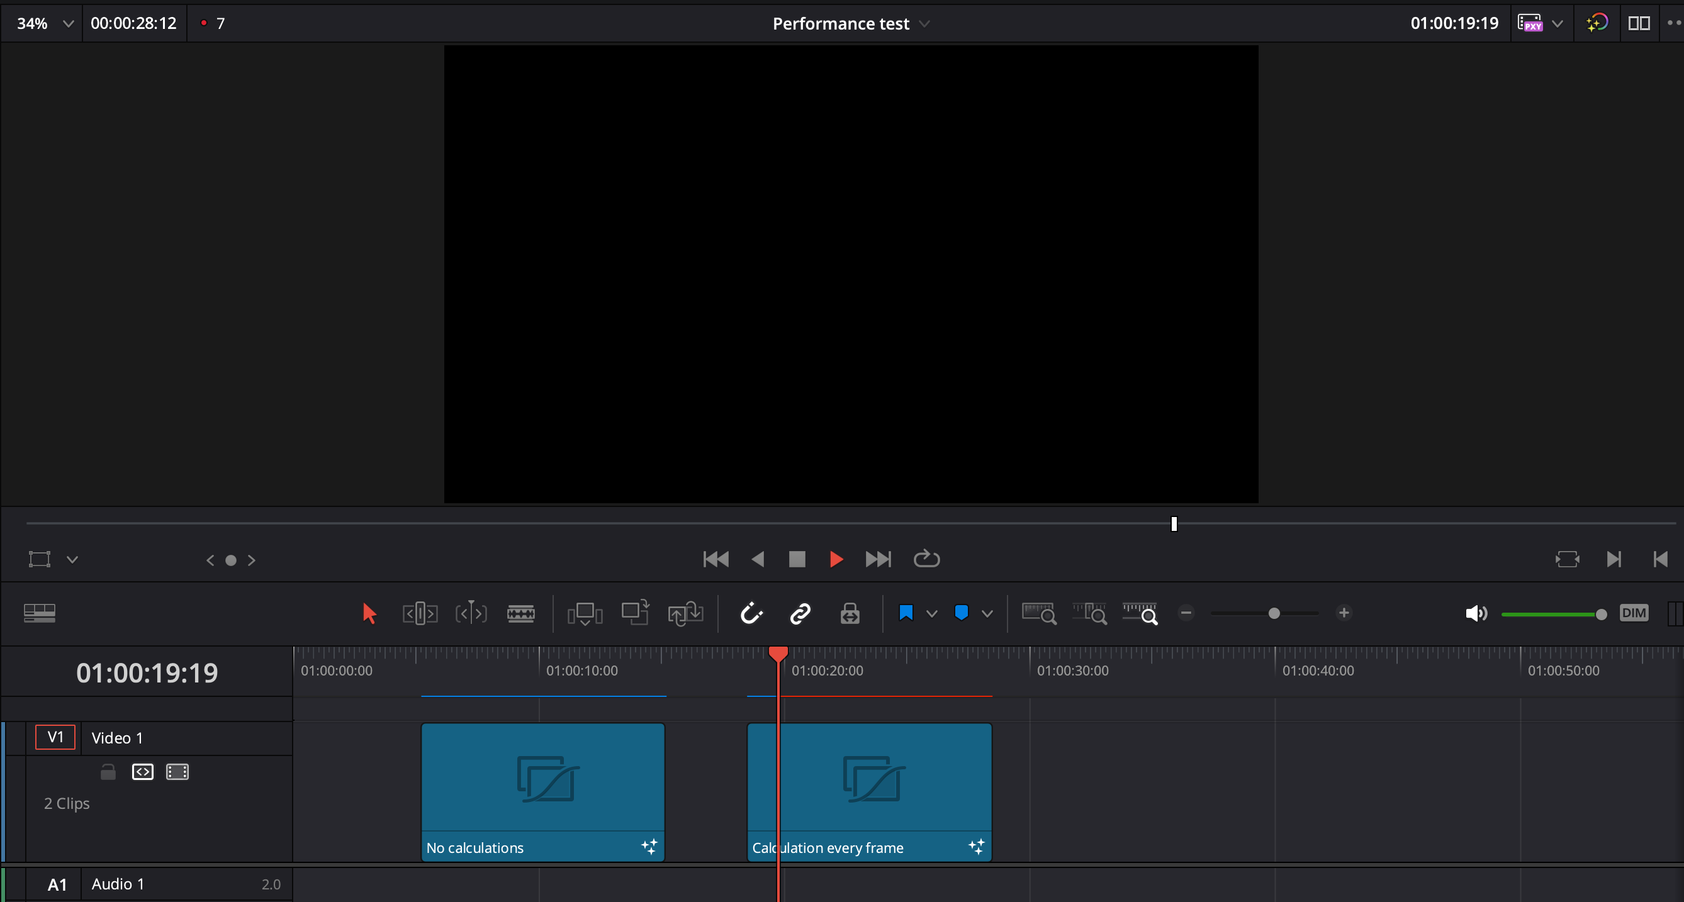Screen dimensions: 1684x902
Task: Jump to next marker arrow
Action: click(252, 560)
